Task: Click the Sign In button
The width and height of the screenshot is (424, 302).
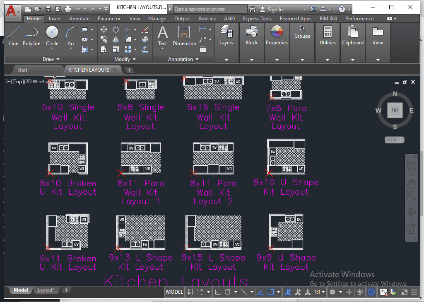Action: [275, 9]
